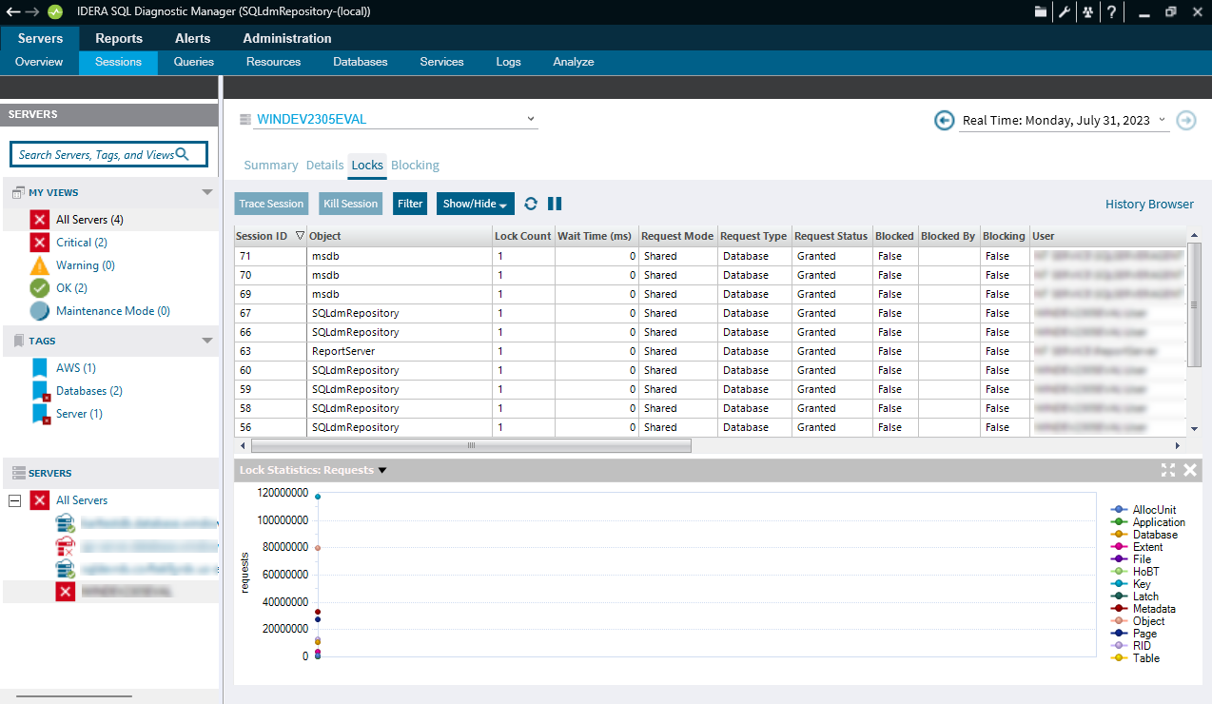The image size is (1212, 704).
Task: Pause the real-time lock updates
Action: pos(555,204)
